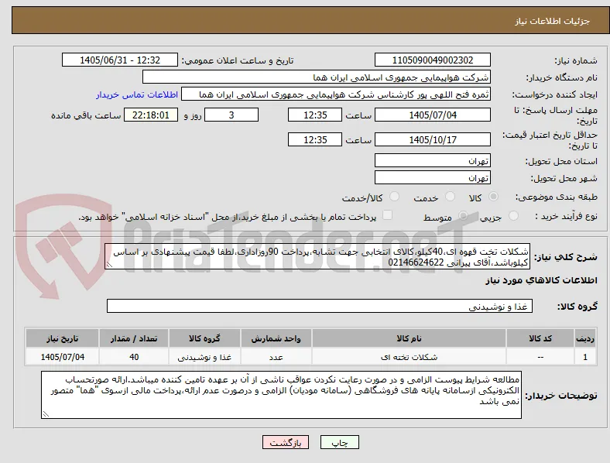Click the نام کالا column header
This screenshot has width=610, height=463.
[x=409, y=338]
